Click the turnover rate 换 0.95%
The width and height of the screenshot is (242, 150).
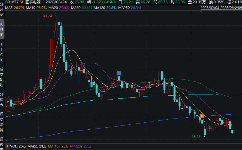coord(217,2)
